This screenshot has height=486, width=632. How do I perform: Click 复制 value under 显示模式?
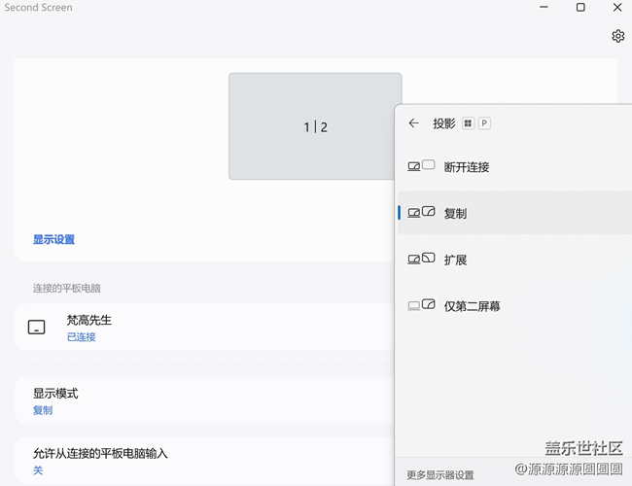coord(43,410)
